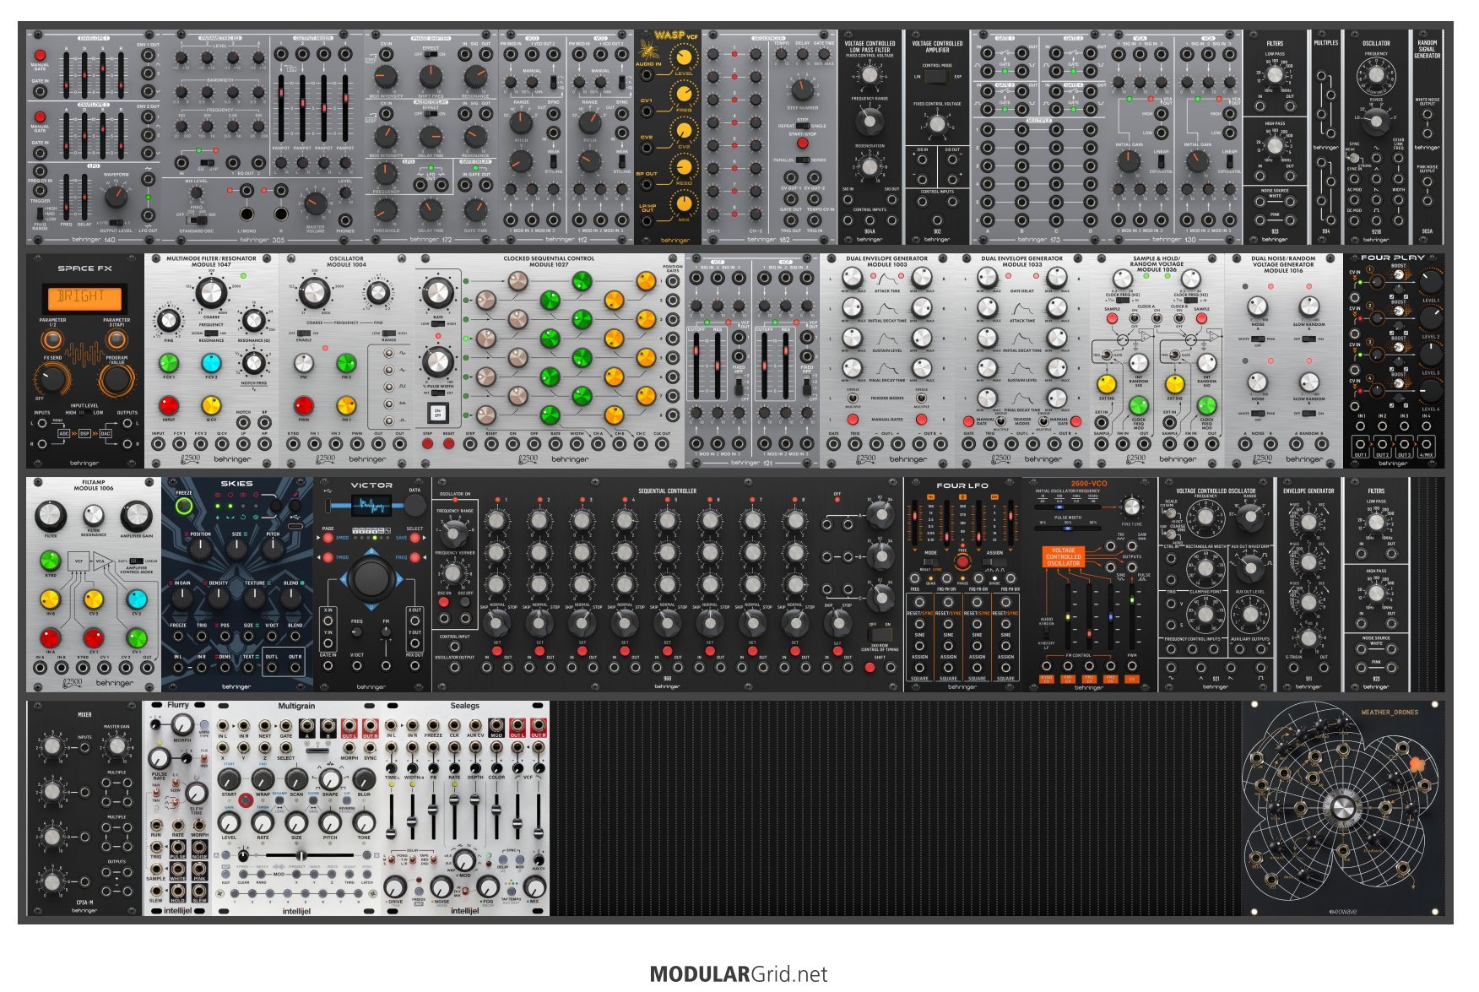The image size is (1479, 992).
Task: Click the CLEAR button on Multigrain
Action: 244,875
